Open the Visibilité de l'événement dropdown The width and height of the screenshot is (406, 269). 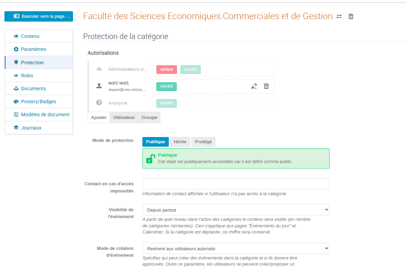point(236,210)
